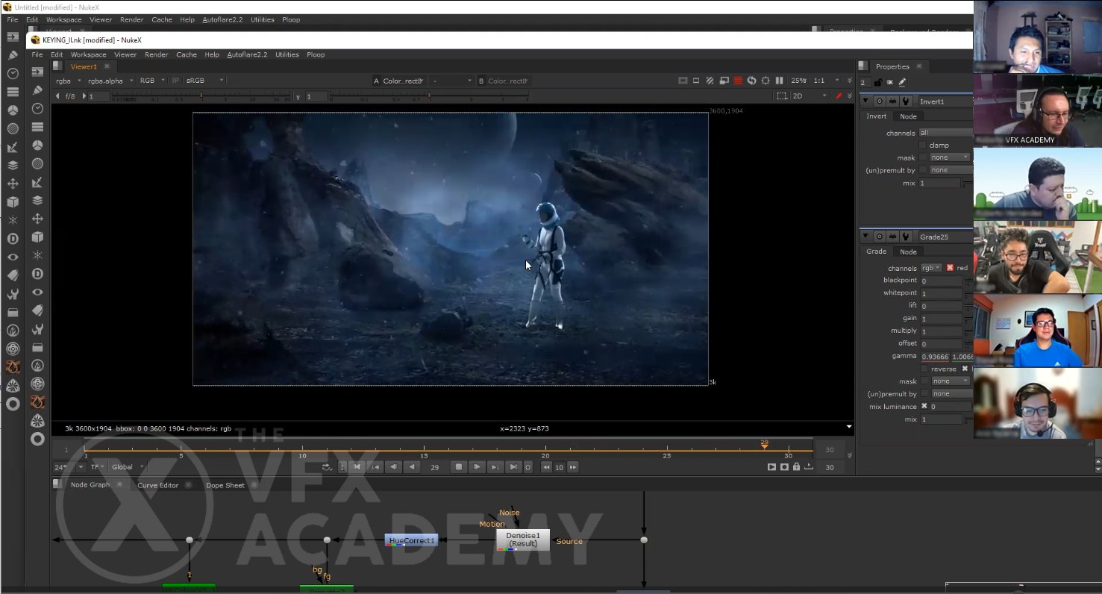The image size is (1102, 594).
Task: Open the Global frame range dropdown
Action: (128, 467)
